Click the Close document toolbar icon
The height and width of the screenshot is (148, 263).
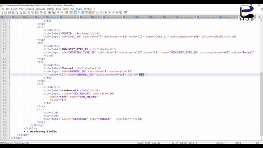[x=17, y=12]
